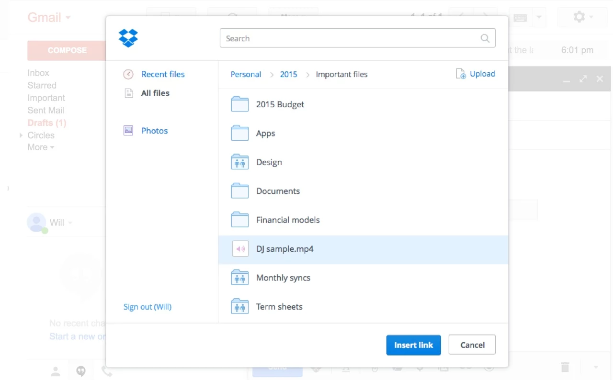Click Important files breadcrumb text
This screenshot has width=614, height=380.
[x=341, y=74]
